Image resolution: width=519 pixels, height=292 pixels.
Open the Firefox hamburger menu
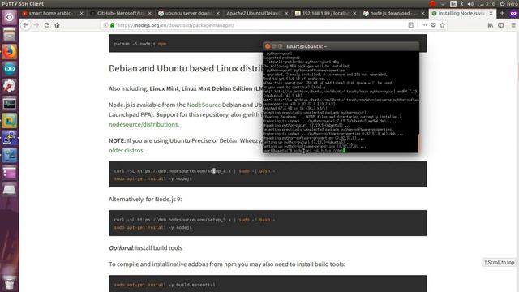[x=513, y=25]
